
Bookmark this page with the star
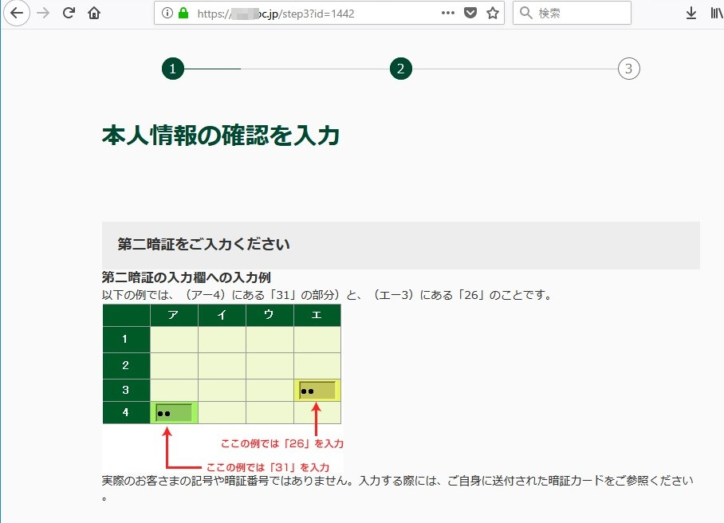(492, 14)
